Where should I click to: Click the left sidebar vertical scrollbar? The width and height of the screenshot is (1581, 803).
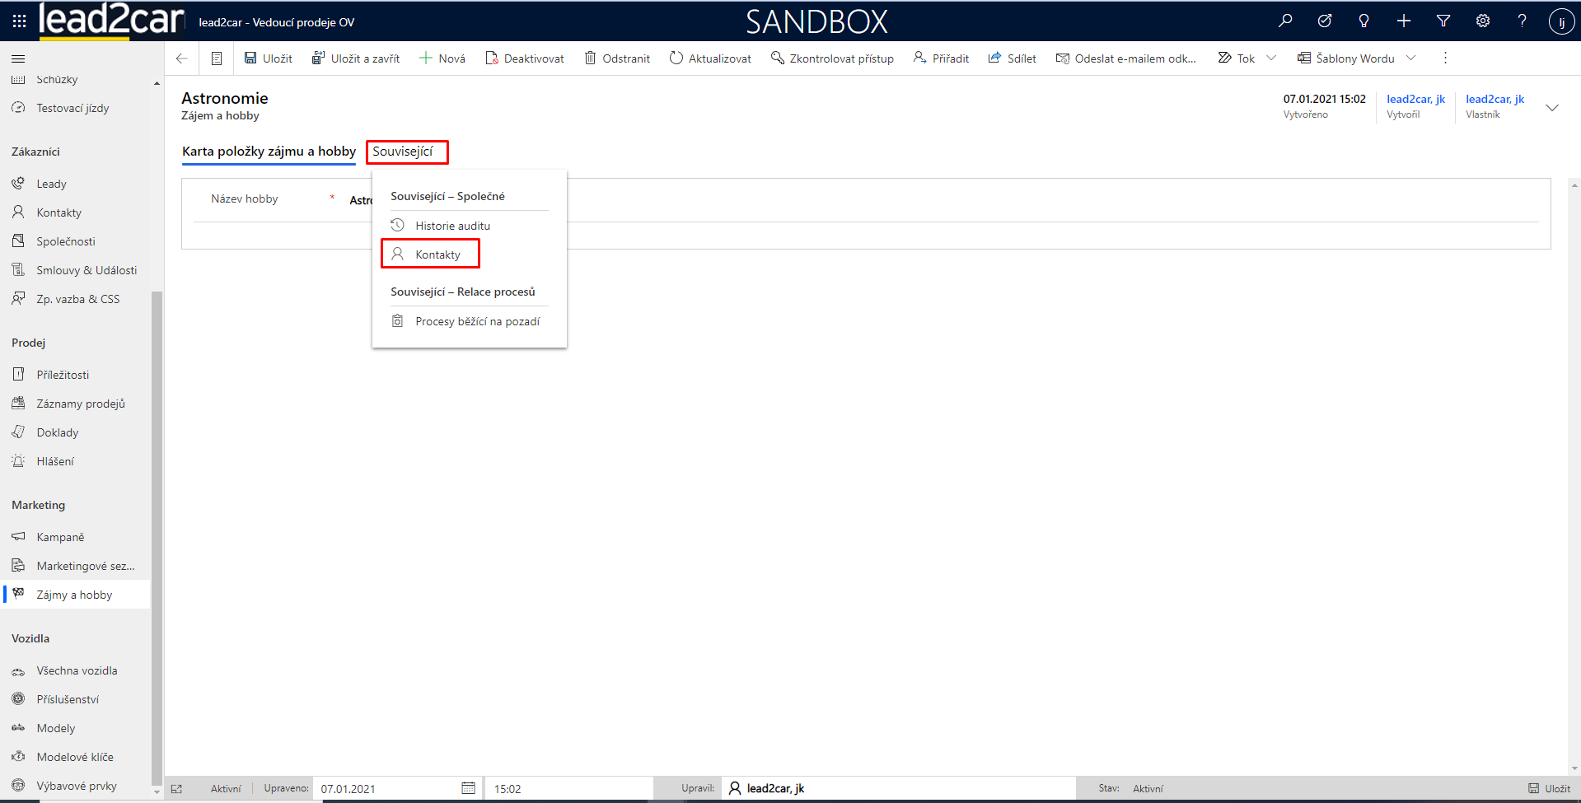click(x=157, y=535)
